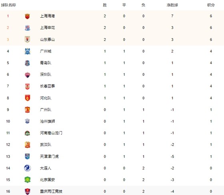Open the 广州城 team crest
This screenshot has height=195, width=224.
pos(27,51)
